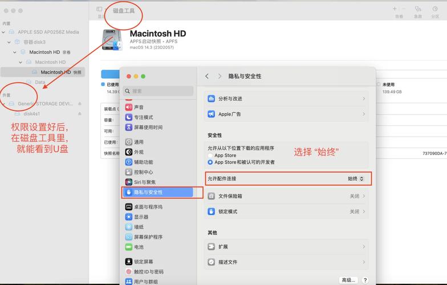This screenshot has width=447, height=285.
Task: Select the App Store radio button
Action: [x=210, y=155]
